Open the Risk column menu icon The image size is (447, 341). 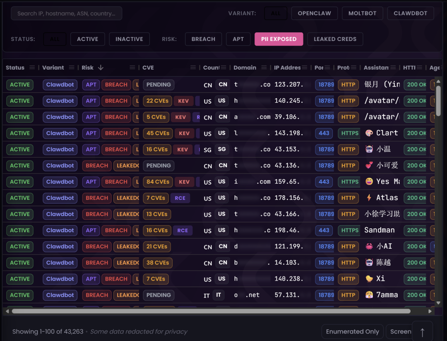(132, 67)
